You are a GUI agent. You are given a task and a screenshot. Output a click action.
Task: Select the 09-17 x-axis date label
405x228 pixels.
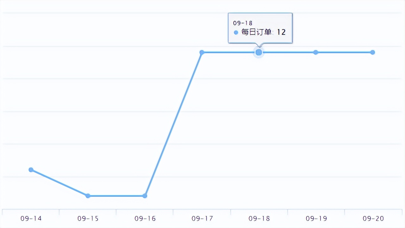(202, 218)
